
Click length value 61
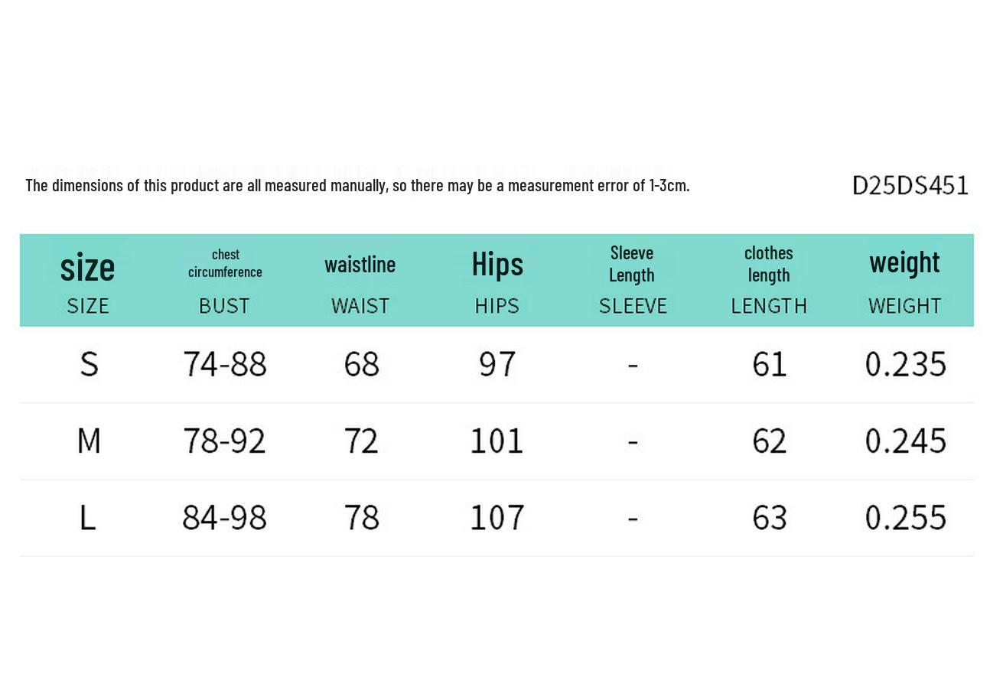point(769,364)
